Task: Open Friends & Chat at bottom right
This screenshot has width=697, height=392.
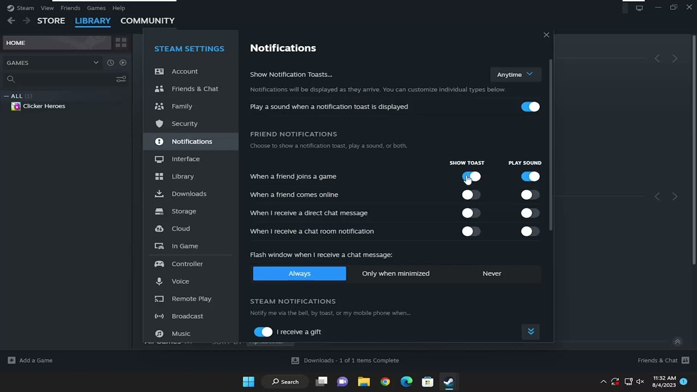Action: tap(663, 360)
